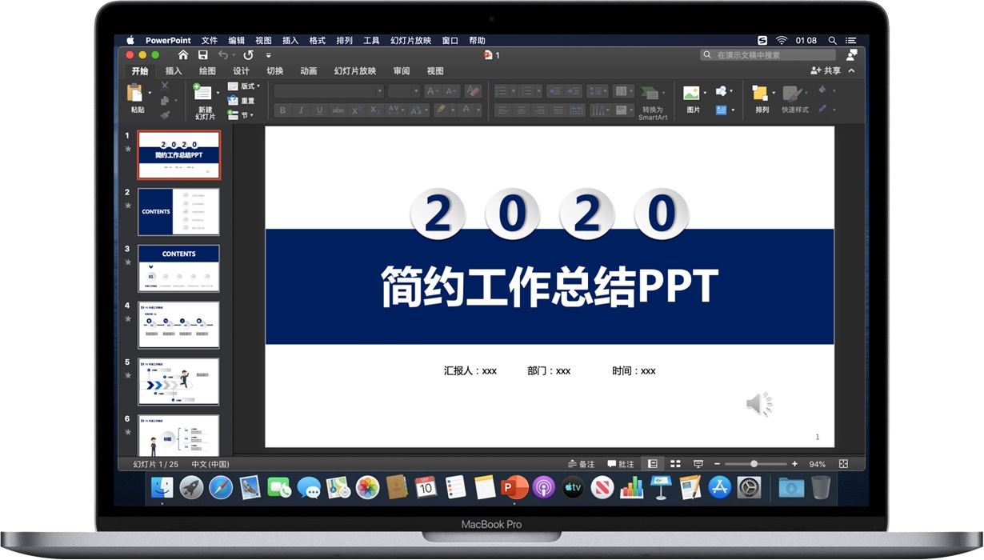
Task: Open the font size dropdown
Action: [x=416, y=90]
